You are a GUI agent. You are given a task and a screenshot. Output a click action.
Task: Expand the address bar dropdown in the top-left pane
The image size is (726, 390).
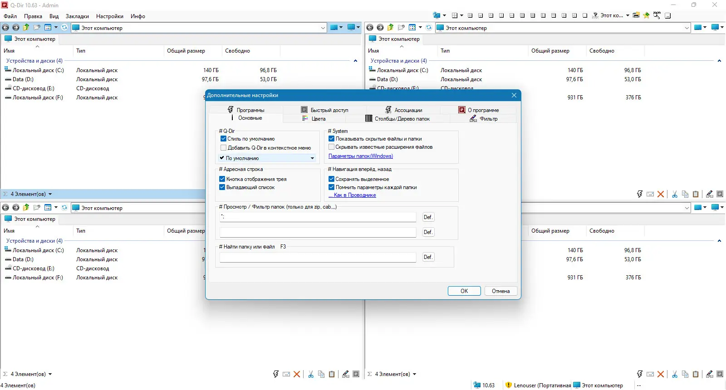[x=323, y=28]
